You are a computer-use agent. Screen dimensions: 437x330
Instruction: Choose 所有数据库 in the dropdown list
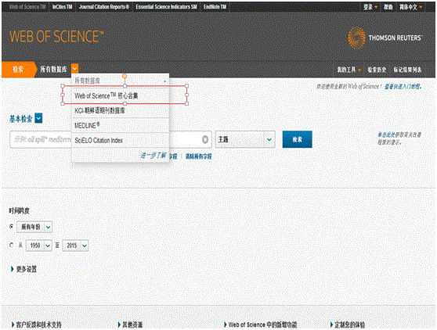pyautogui.click(x=120, y=81)
